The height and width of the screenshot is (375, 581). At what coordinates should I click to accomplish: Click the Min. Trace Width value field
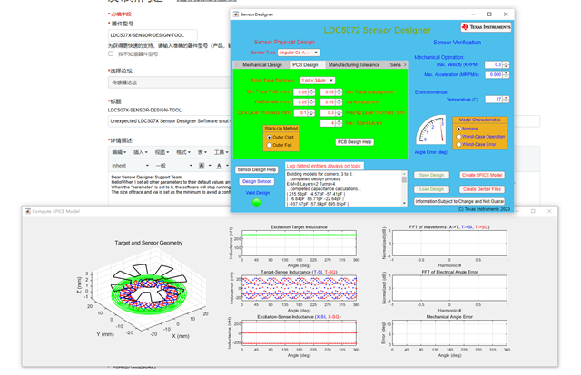(x=300, y=92)
